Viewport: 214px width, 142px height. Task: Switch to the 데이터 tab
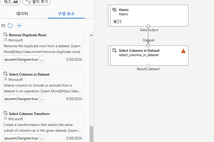coord(22,14)
